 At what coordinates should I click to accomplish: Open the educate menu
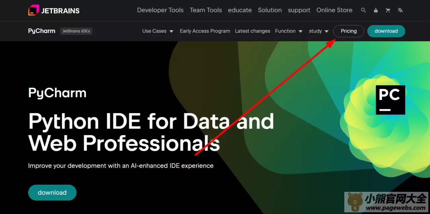pos(240,10)
